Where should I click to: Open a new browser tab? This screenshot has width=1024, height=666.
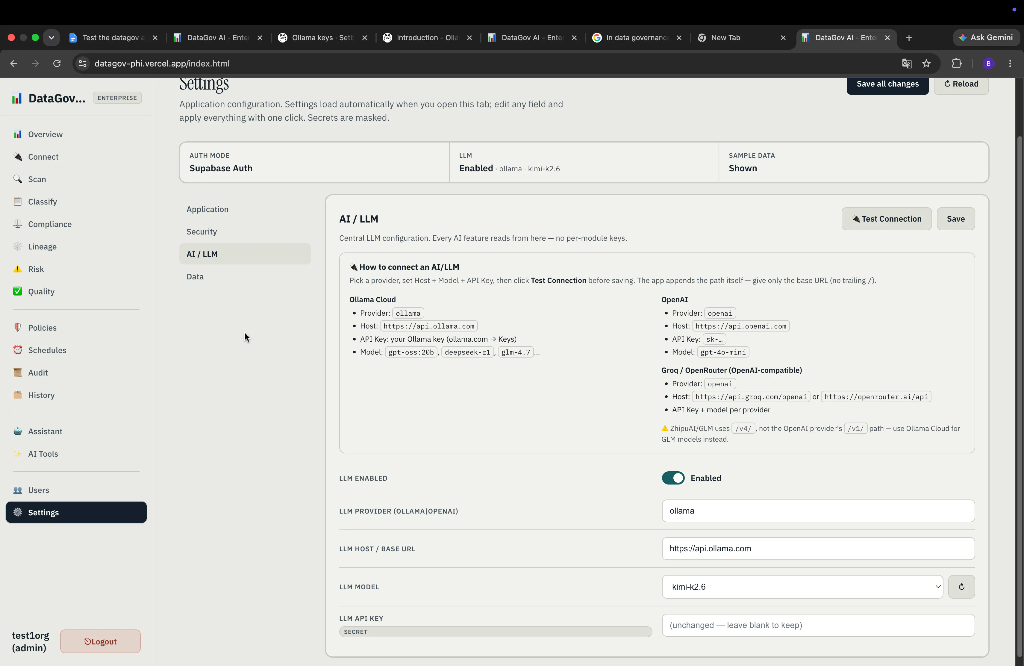(909, 38)
